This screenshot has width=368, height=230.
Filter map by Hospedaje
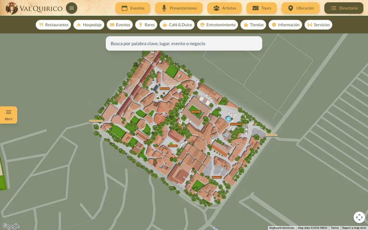point(89,25)
